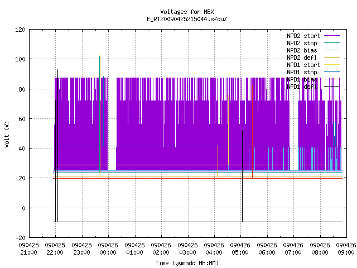This screenshot has height=268, width=357.
Task: Click the red NPD1 bias spike near 05:30
Action: (x=252, y=132)
